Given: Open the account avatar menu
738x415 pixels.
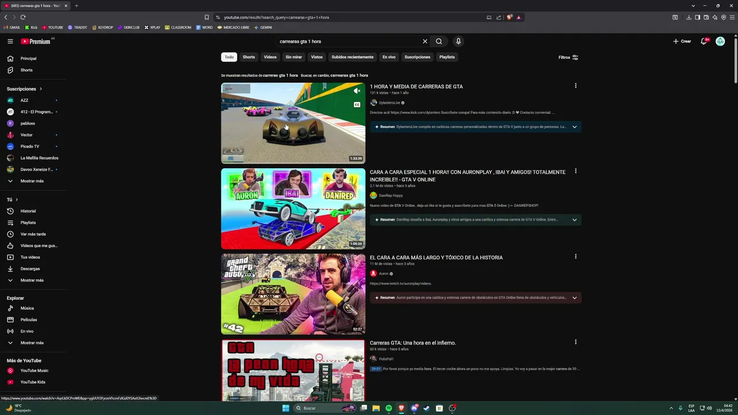Looking at the screenshot, I should pyautogui.click(x=720, y=41).
